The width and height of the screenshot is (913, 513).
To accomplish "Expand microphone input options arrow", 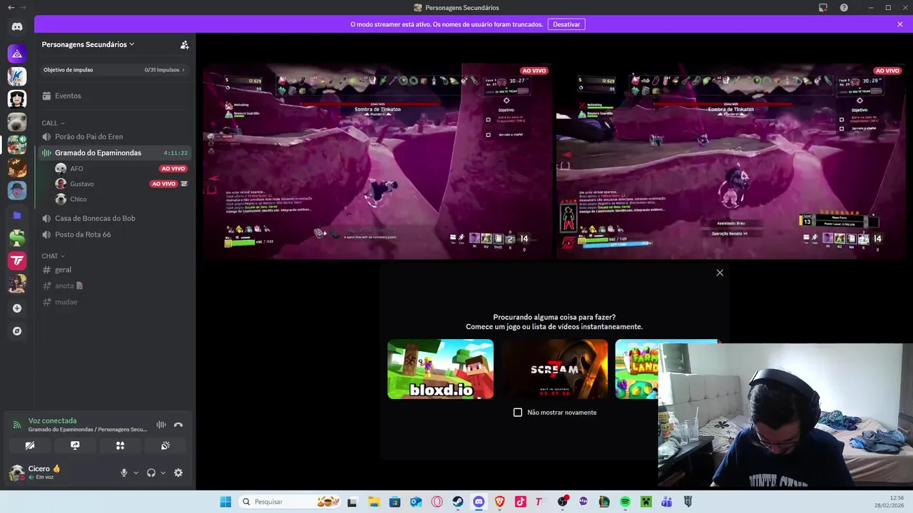I will 136,472.
